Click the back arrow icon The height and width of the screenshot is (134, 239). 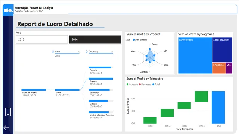[x=6, y=128]
